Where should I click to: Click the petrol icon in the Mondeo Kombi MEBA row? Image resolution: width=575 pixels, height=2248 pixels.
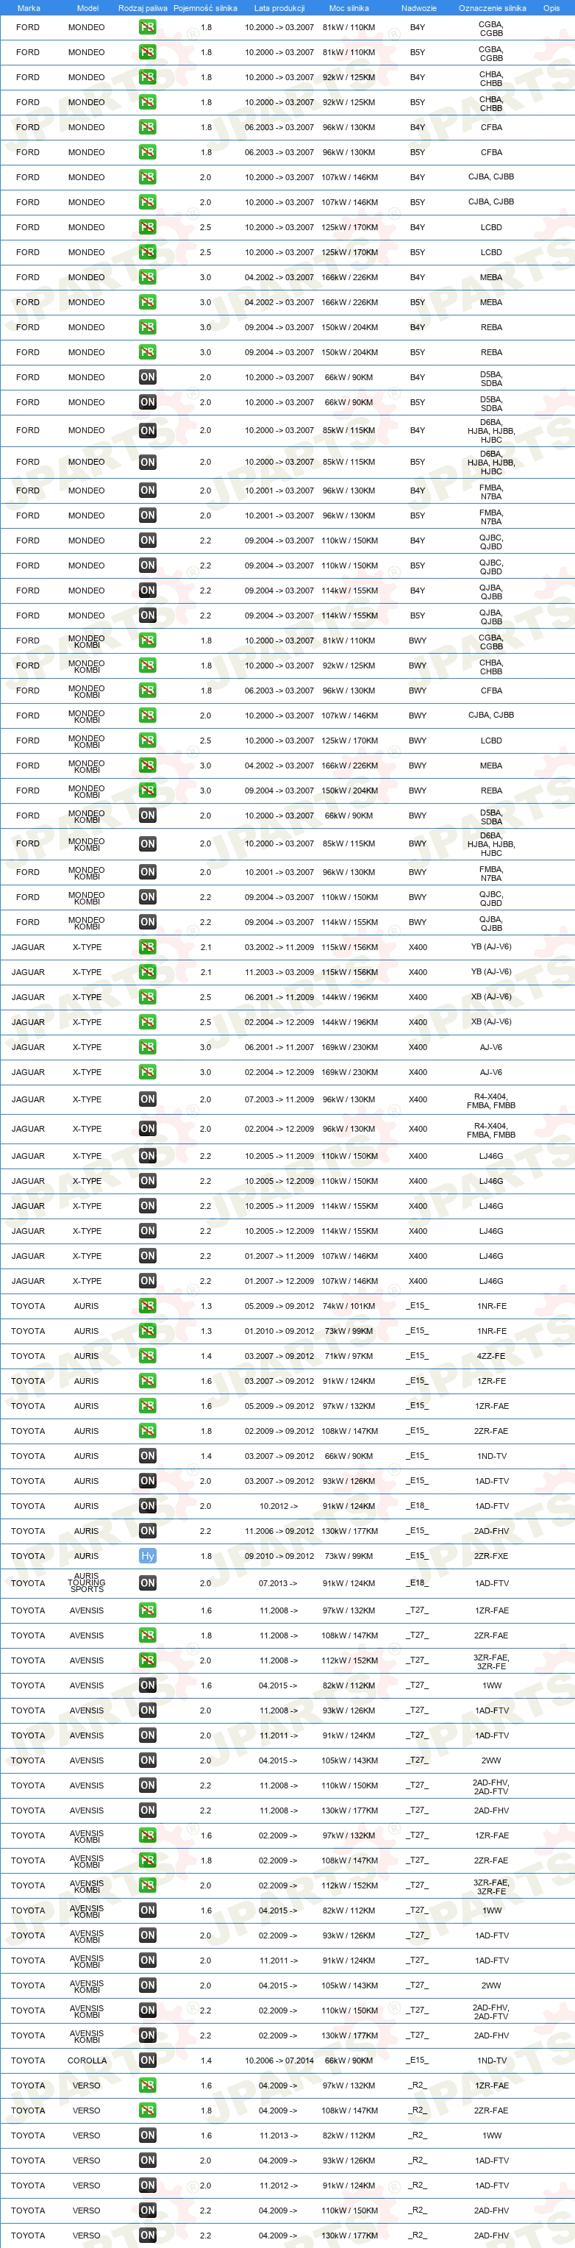click(148, 766)
